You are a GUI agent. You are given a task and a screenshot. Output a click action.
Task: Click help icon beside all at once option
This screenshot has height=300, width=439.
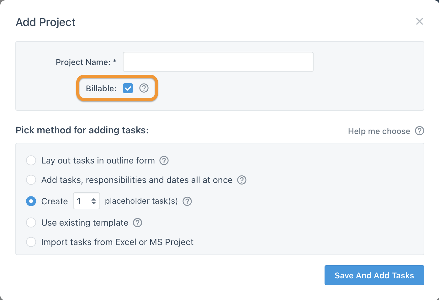242,180
